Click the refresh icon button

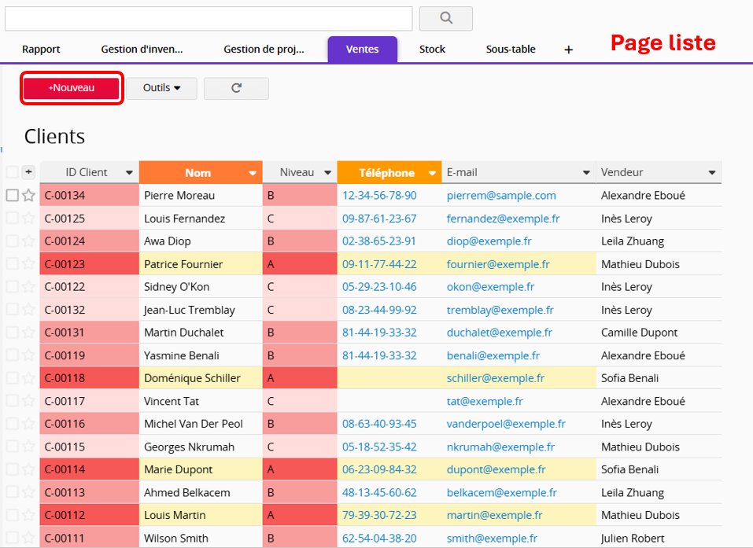(x=236, y=88)
